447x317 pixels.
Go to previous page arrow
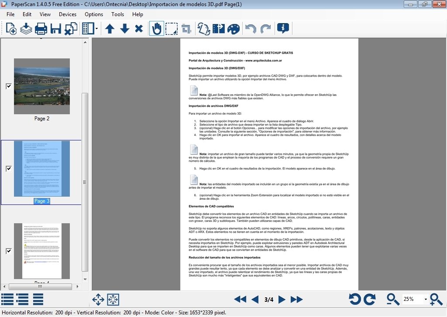pos(255,300)
